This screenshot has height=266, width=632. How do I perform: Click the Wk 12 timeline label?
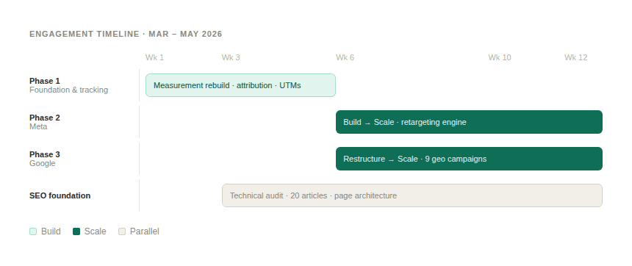(576, 57)
